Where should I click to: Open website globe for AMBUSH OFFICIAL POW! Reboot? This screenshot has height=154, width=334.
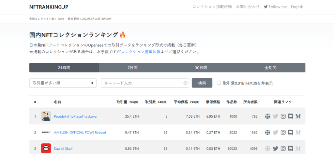267,132
